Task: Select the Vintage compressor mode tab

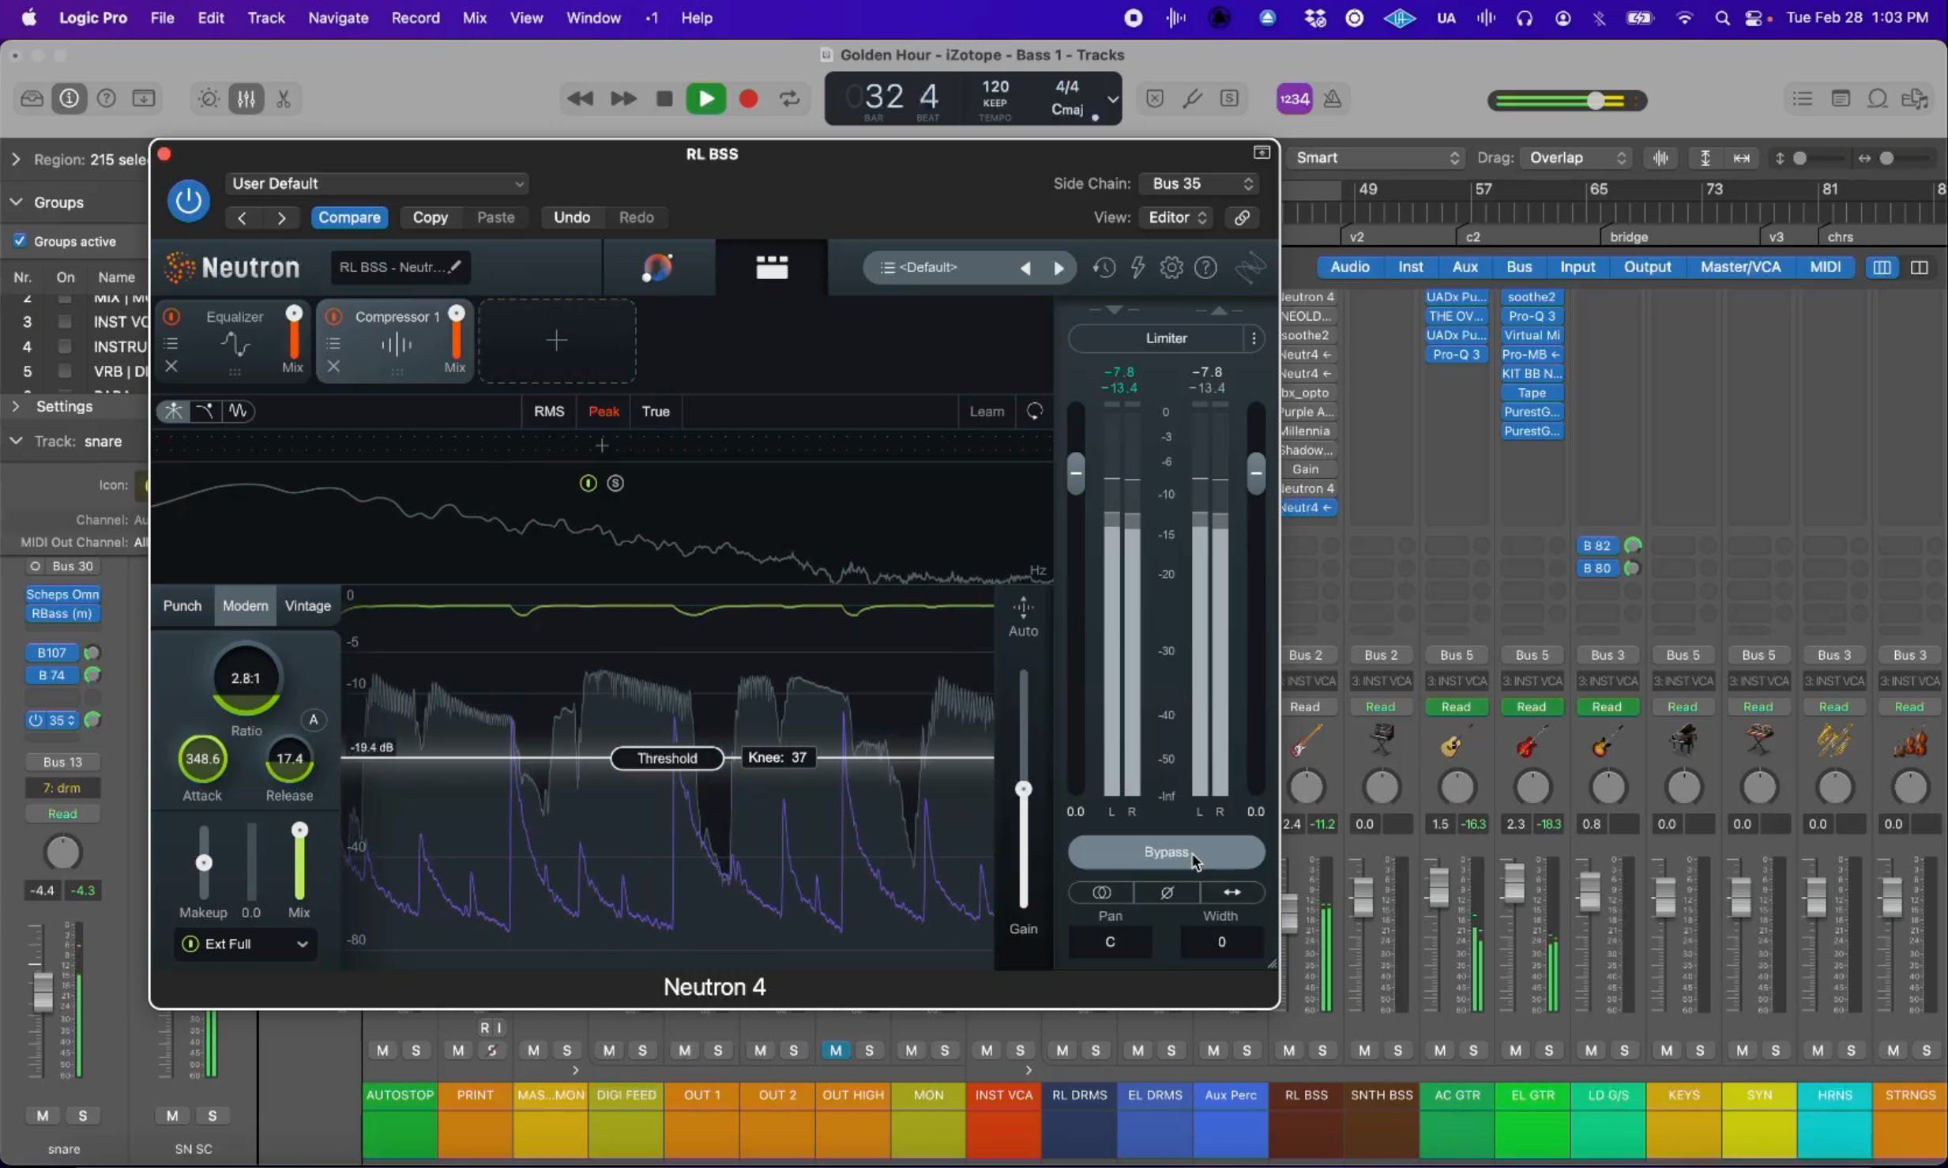Action: (x=308, y=605)
